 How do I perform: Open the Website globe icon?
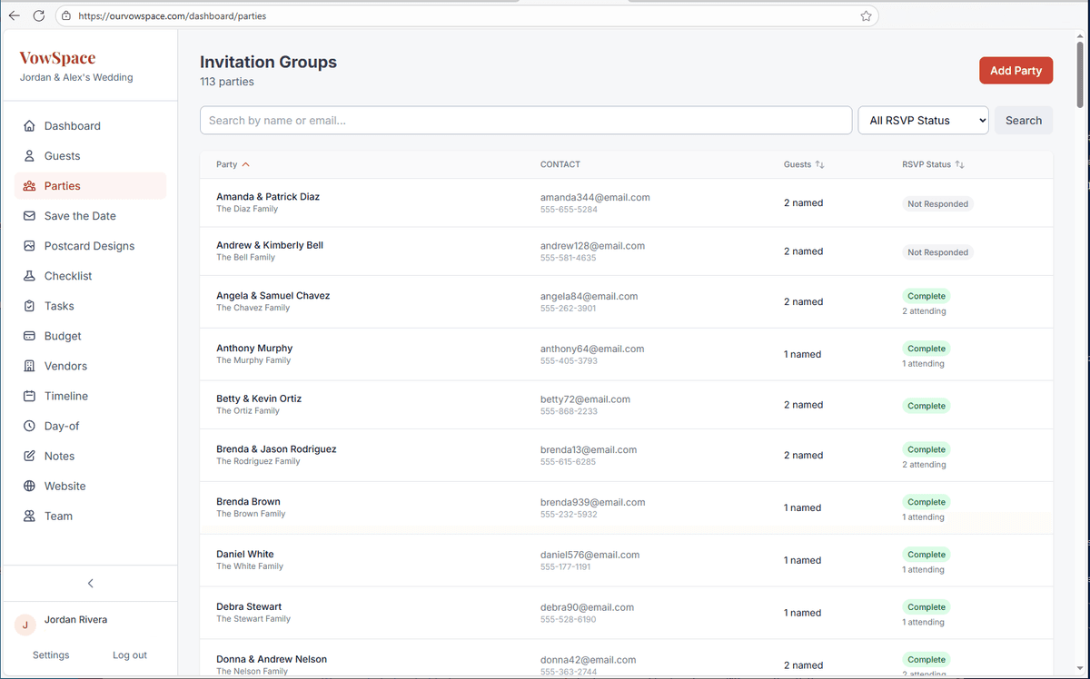point(30,485)
